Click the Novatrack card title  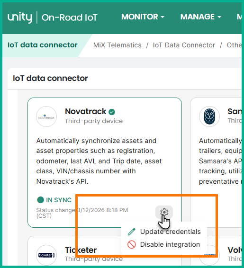[x=85, y=111]
